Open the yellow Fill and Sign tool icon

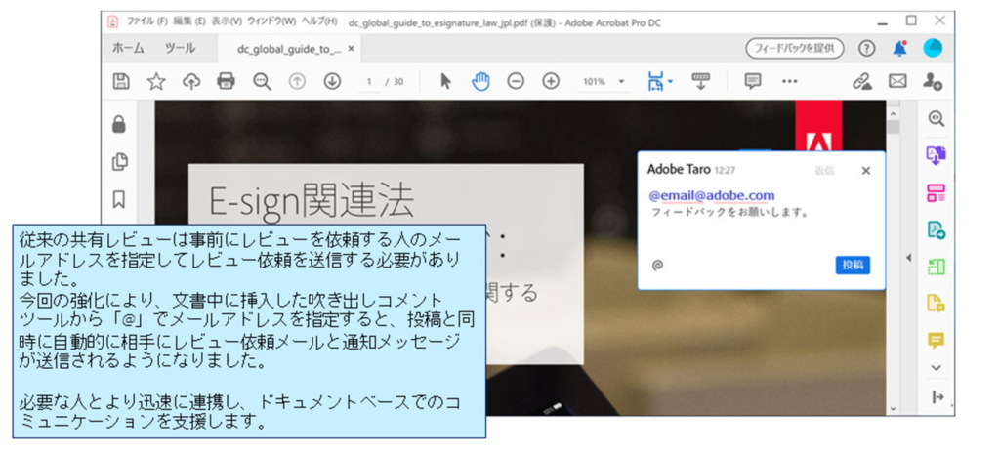coord(937,304)
